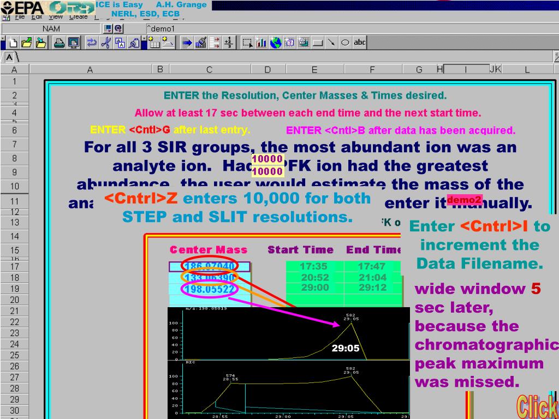Select the Draw arrow tool
The image size is (559, 419).
(x=331, y=43)
